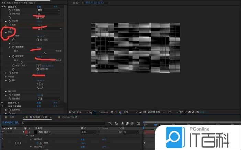Open the 杂色类型 dropdown showing 块
Viewport: 241px width, 150px height.
tap(48, 14)
